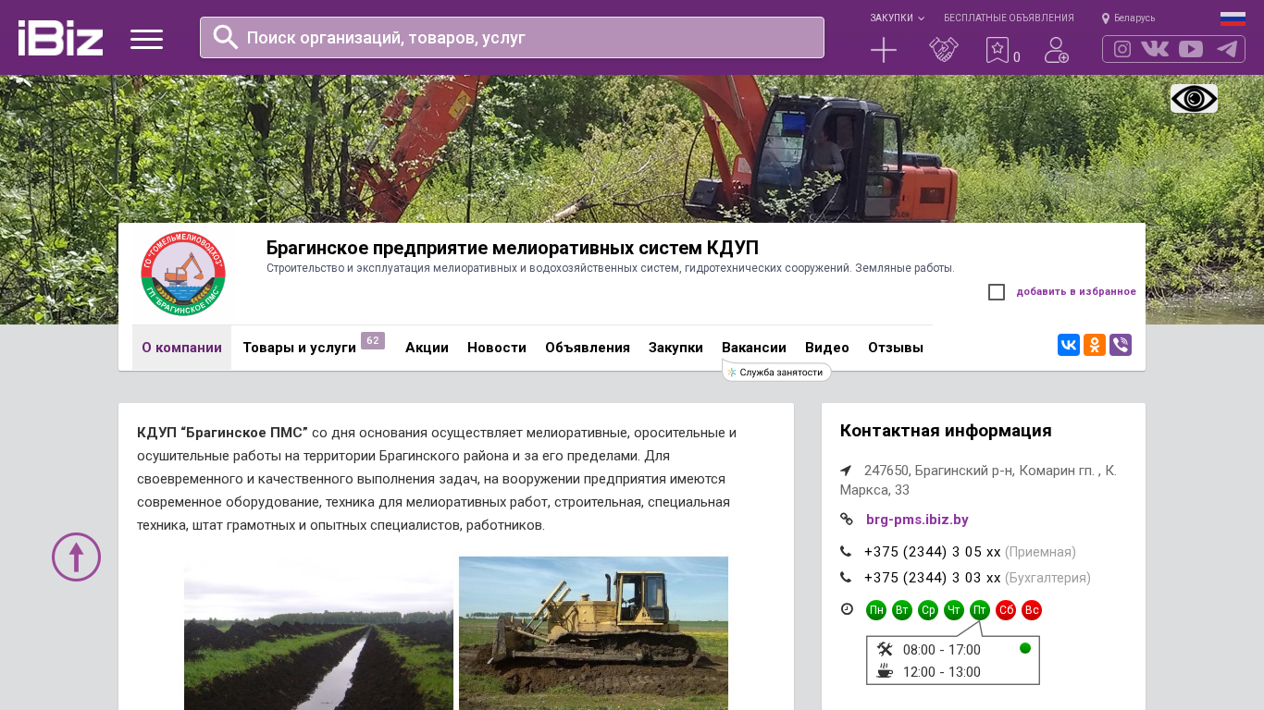This screenshot has height=710, width=1264.
Task: Open the YouTube channel icon
Action: pos(1191,49)
